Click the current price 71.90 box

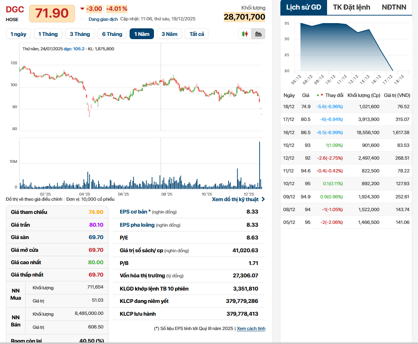pyautogui.click(x=52, y=13)
